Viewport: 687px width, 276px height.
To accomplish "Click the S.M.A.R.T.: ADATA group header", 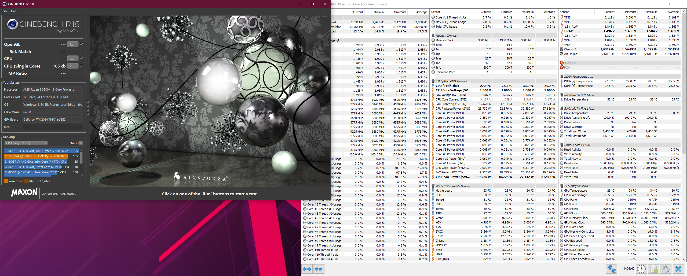I will [x=620, y=95].
